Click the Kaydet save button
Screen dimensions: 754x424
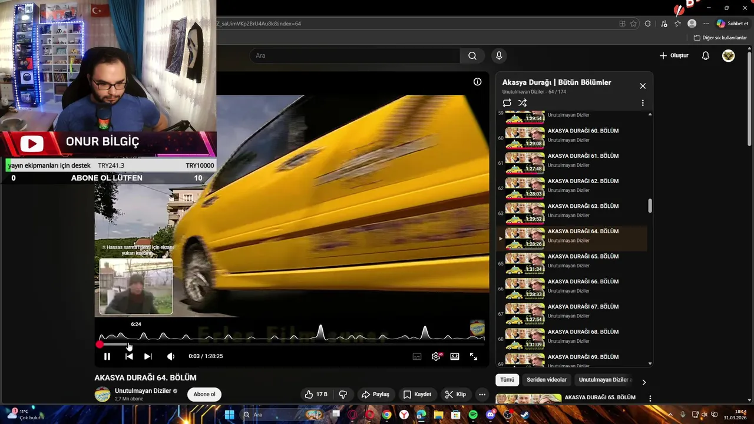pyautogui.click(x=417, y=394)
